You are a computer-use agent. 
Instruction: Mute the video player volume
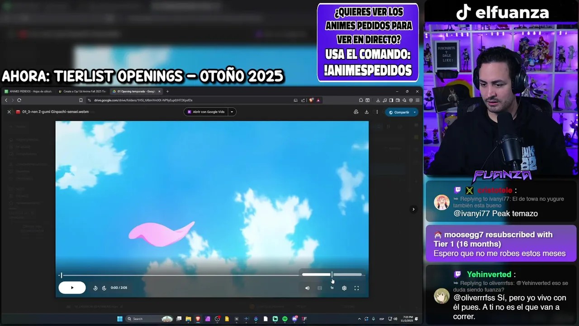[x=307, y=288]
